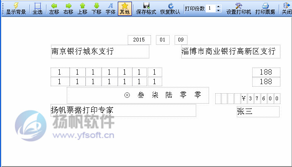This screenshot has width=292, height=167.
Task: Select the 淄博市商业银行高新区支行 field
Action: coord(230,51)
